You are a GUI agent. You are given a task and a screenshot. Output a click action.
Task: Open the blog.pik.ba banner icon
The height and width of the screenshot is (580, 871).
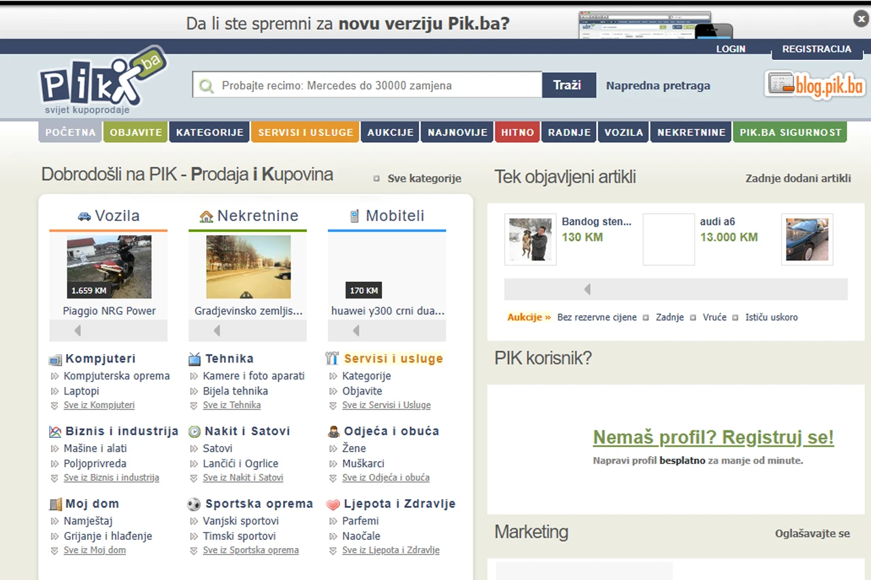[815, 85]
